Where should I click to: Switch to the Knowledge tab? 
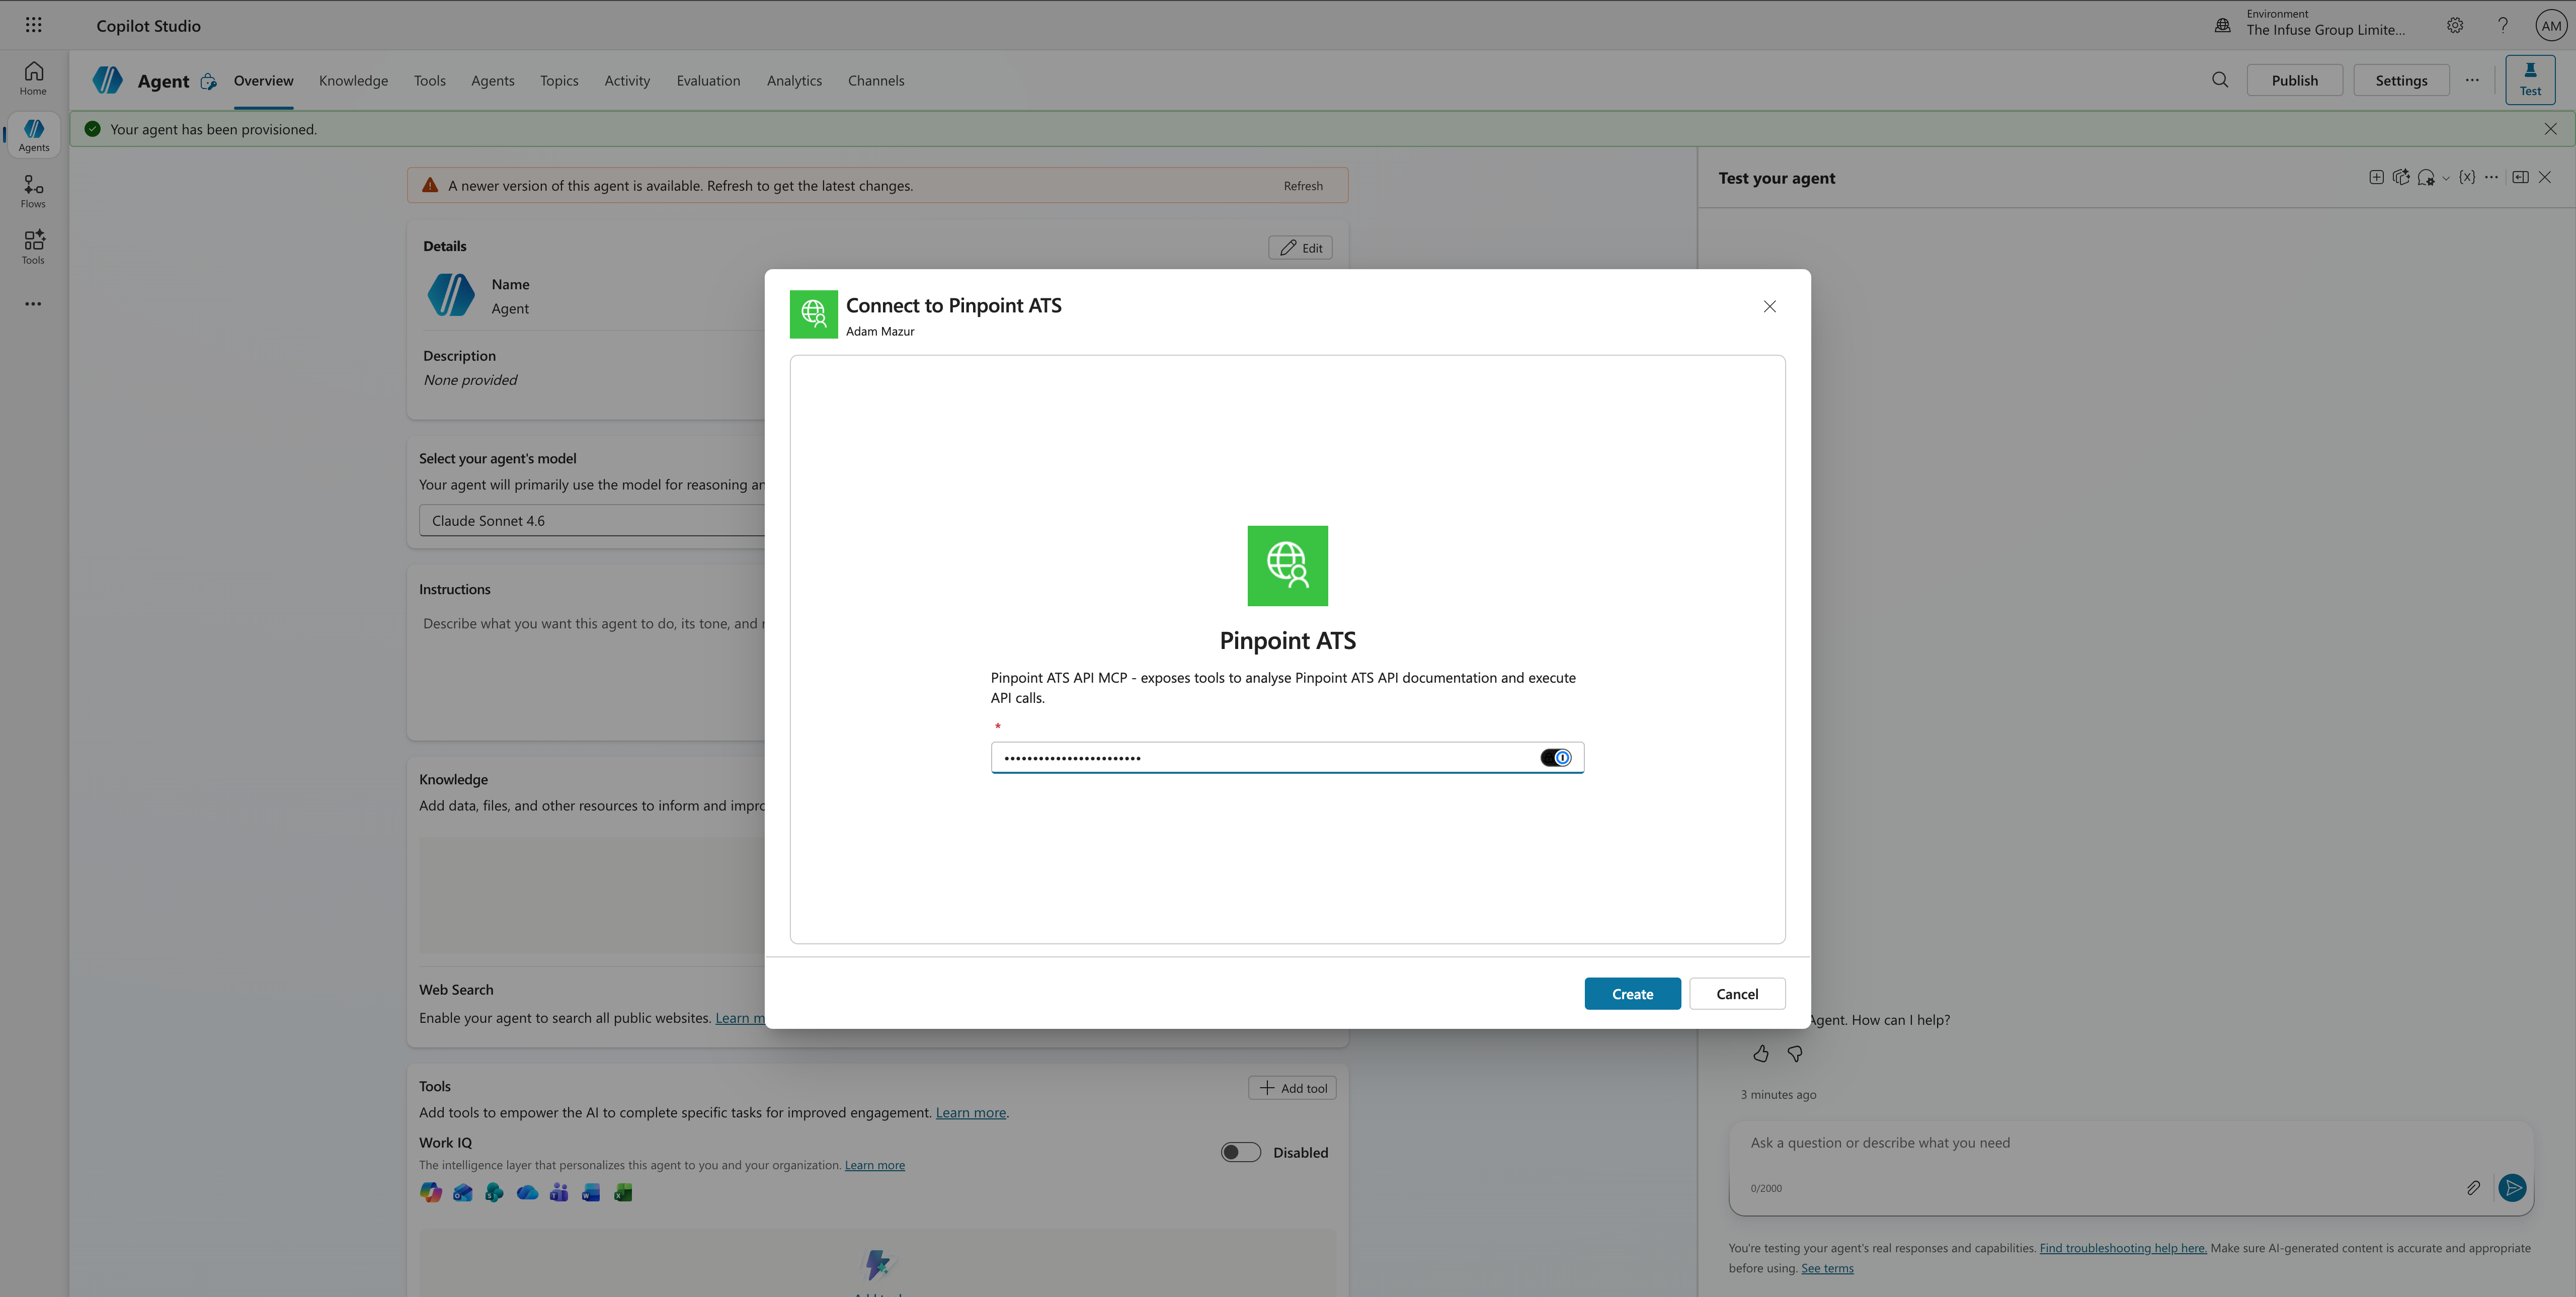[353, 80]
